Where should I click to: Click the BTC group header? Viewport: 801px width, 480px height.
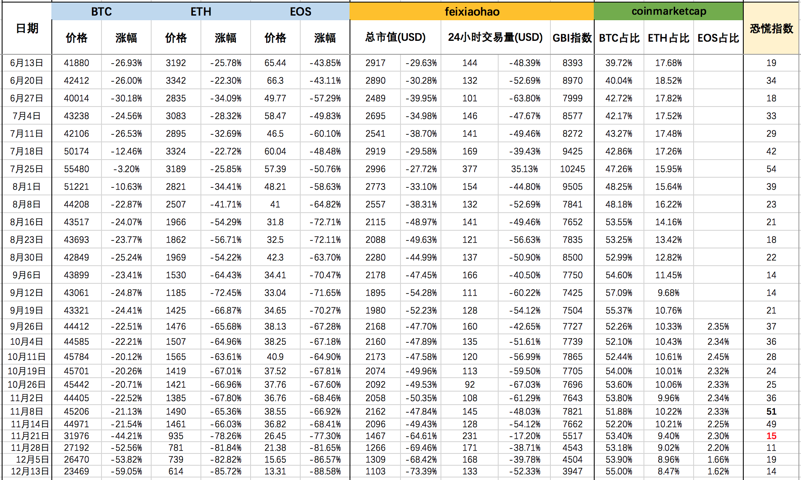[101, 11]
